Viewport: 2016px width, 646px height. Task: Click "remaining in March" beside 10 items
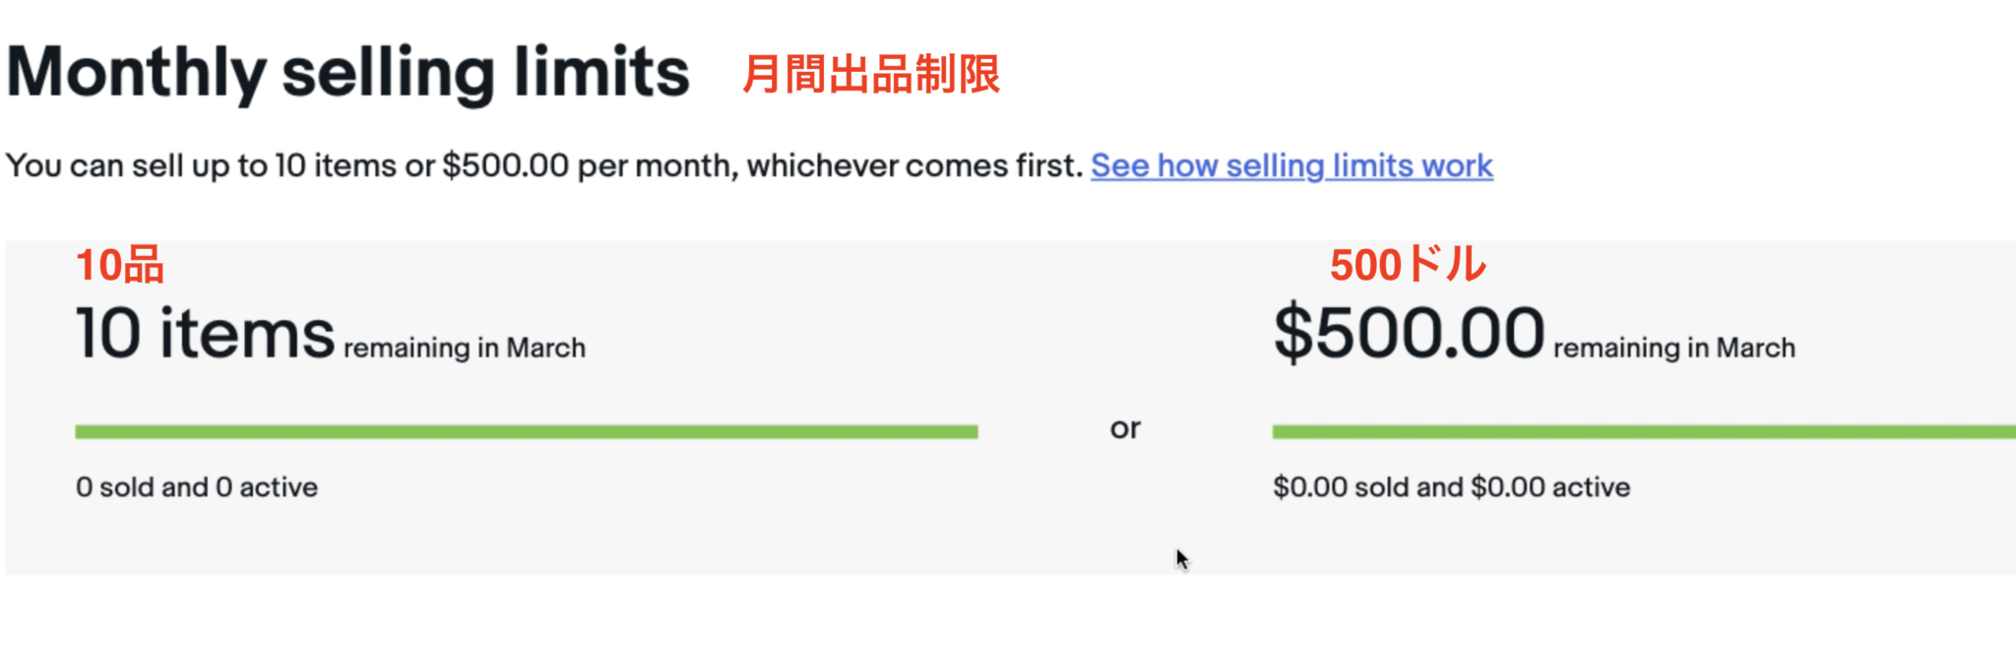(x=465, y=349)
